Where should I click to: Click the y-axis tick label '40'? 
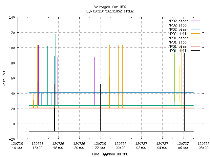point(13,94)
